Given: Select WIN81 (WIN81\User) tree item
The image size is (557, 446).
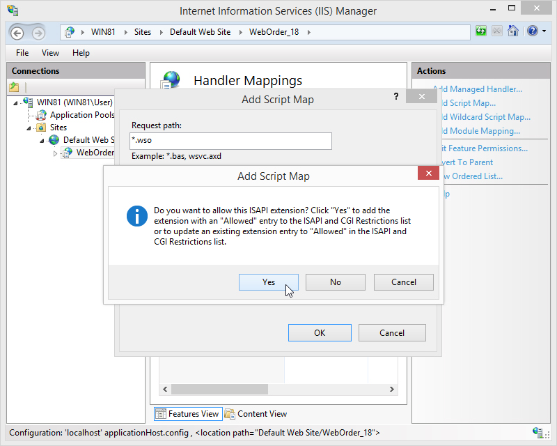Looking at the screenshot, I should click(x=74, y=102).
